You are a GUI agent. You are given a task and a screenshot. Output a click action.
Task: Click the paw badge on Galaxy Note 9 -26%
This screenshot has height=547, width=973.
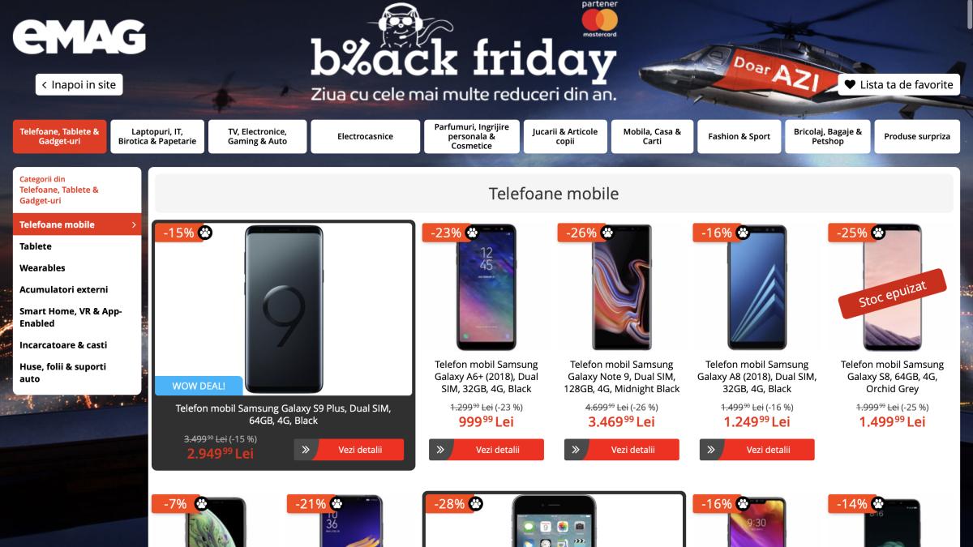(x=607, y=233)
